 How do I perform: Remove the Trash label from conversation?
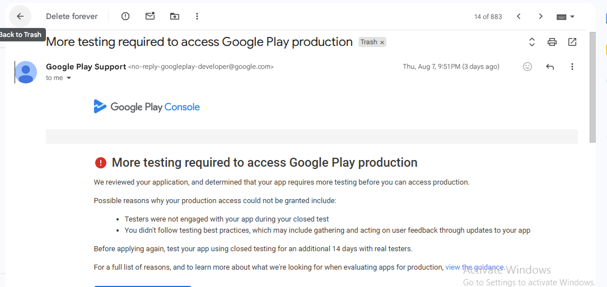pyautogui.click(x=382, y=43)
